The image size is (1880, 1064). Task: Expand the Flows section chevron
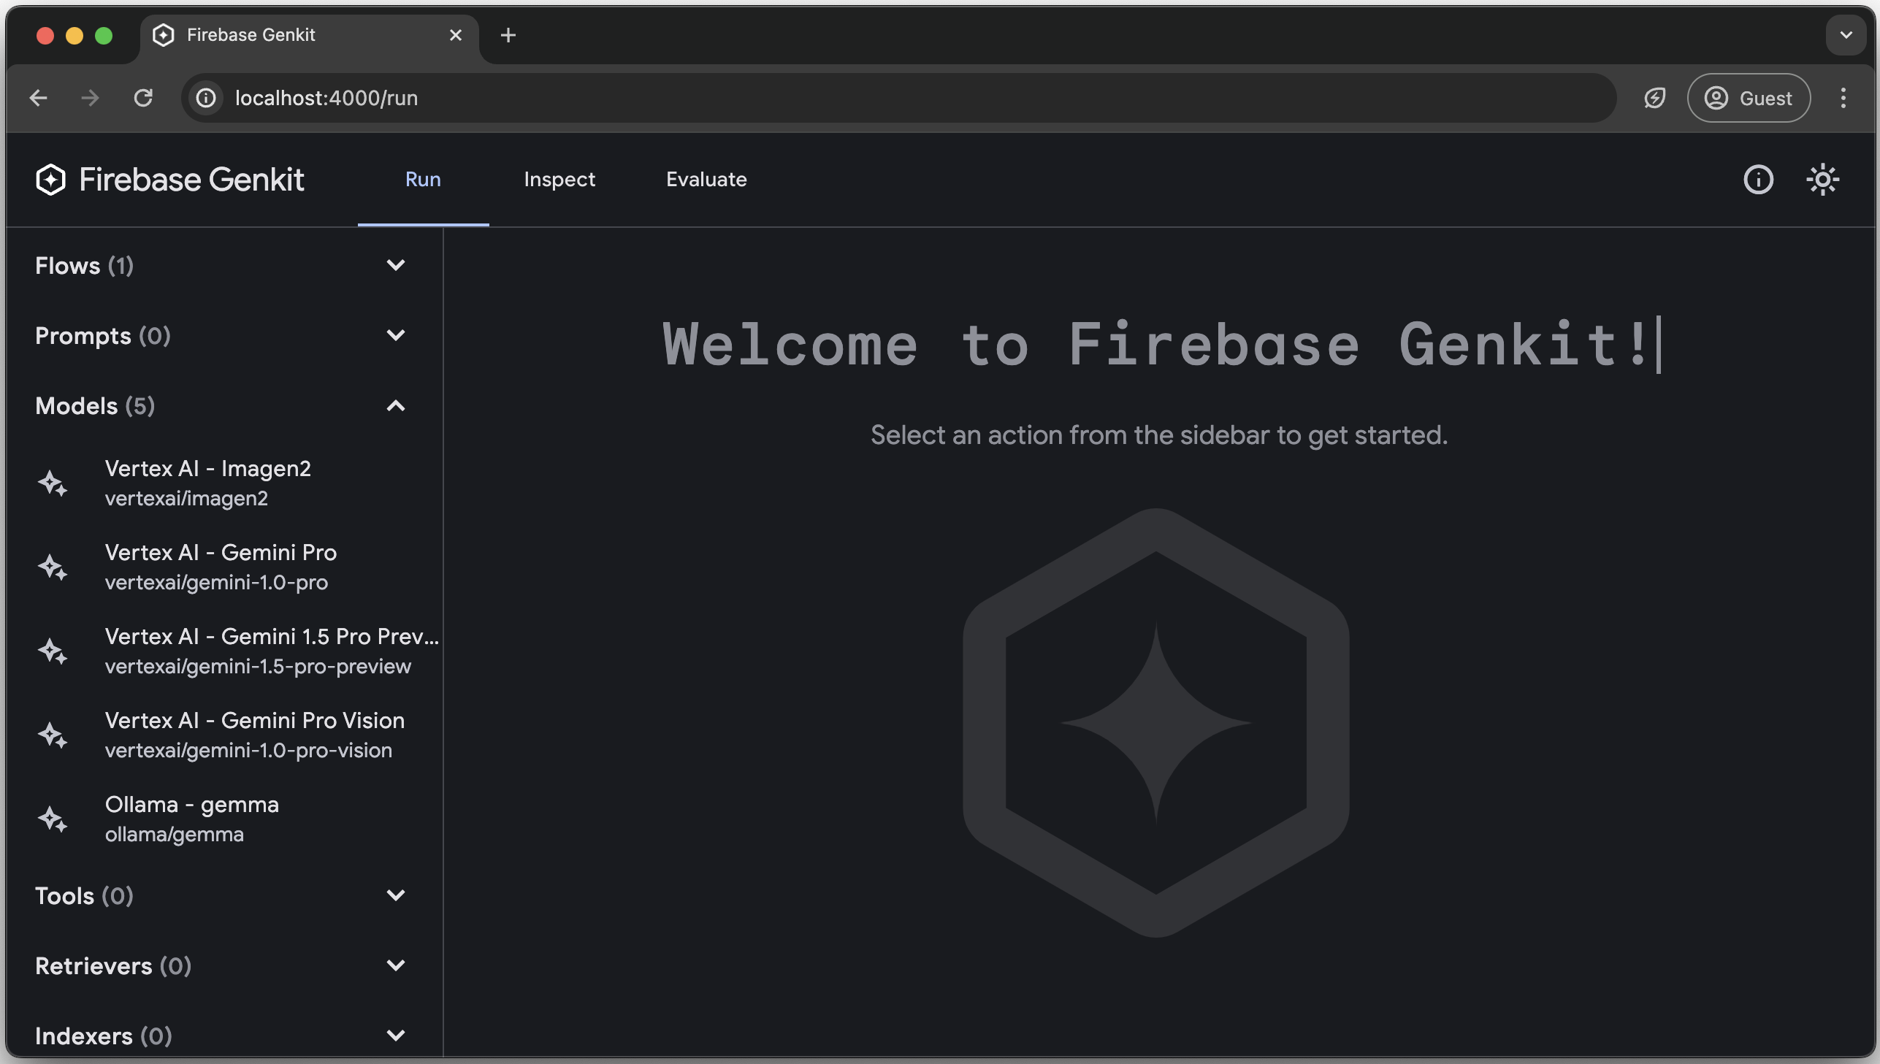pos(397,266)
